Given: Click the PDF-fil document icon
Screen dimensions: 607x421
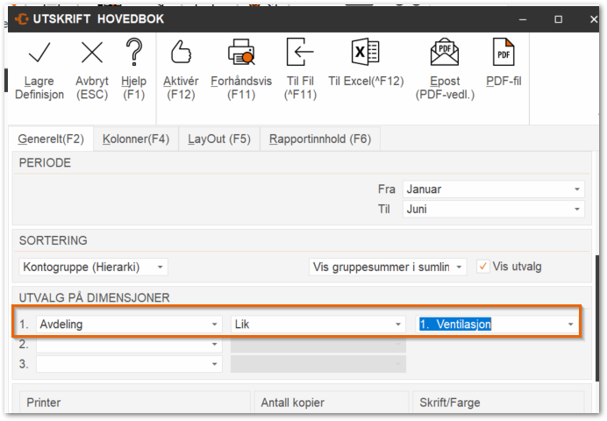Looking at the screenshot, I should pyautogui.click(x=503, y=52).
